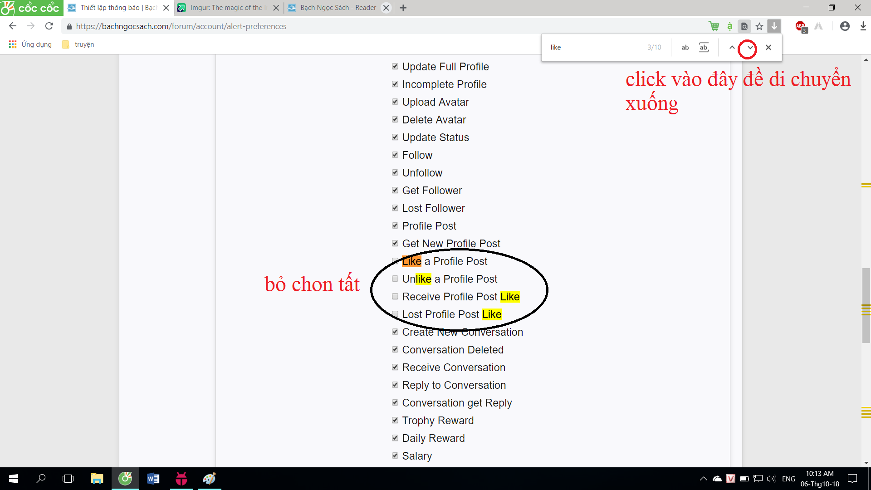
Task: Uncheck the Follow checkbox
Action: tap(395, 155)
